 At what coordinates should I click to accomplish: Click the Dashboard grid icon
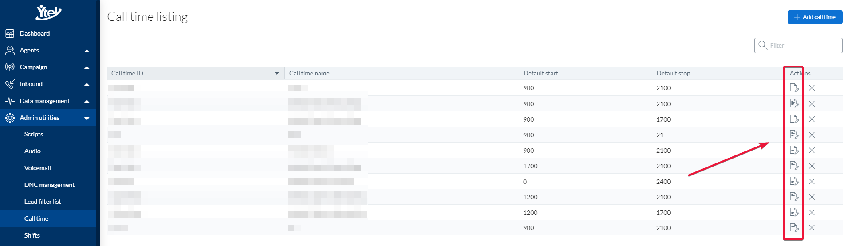point(10,33)
